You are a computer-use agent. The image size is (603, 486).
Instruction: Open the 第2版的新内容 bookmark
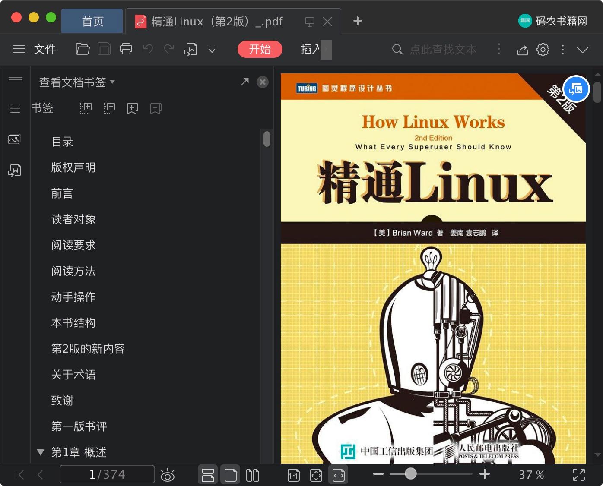pyautogui.click(x=88, y=349)
